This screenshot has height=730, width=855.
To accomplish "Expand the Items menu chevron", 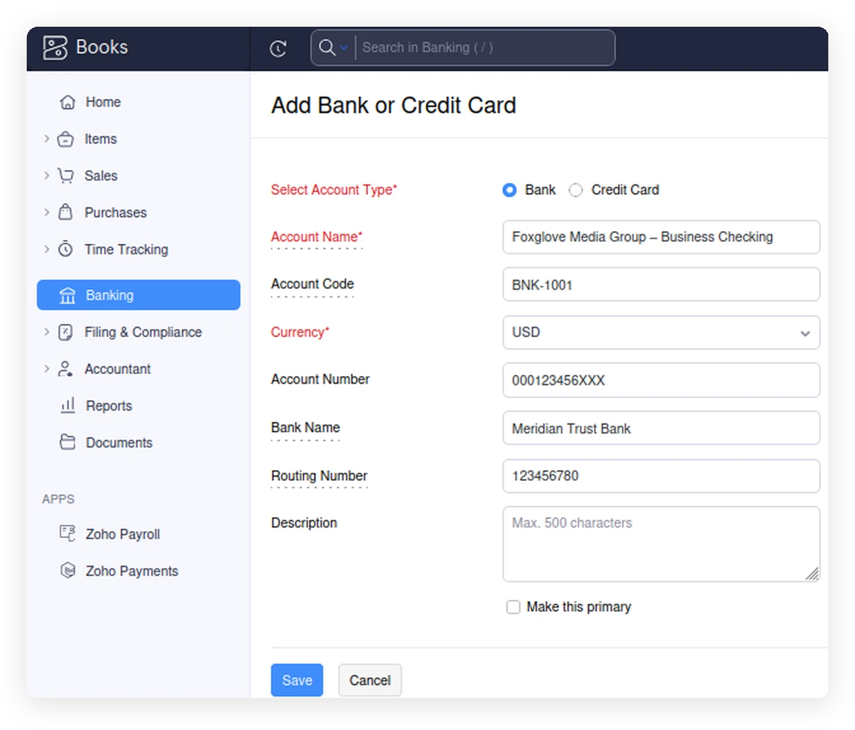I will pyautogui.click(x=46, y=139).
